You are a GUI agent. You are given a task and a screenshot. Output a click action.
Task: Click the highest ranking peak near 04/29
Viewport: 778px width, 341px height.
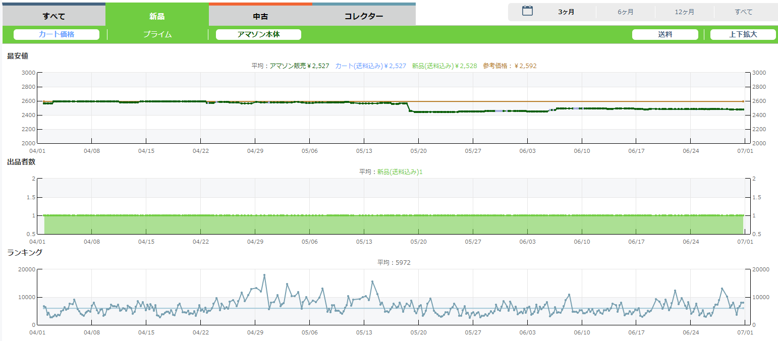264,275
